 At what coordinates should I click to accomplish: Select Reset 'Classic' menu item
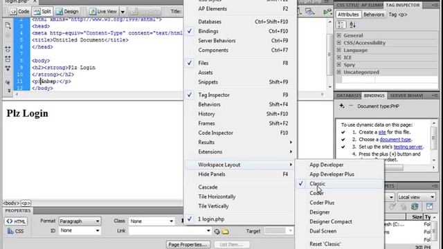tap(340, 244)
